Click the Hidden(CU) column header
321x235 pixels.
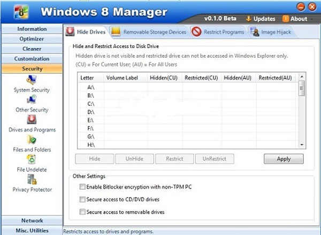click(165, 78)
